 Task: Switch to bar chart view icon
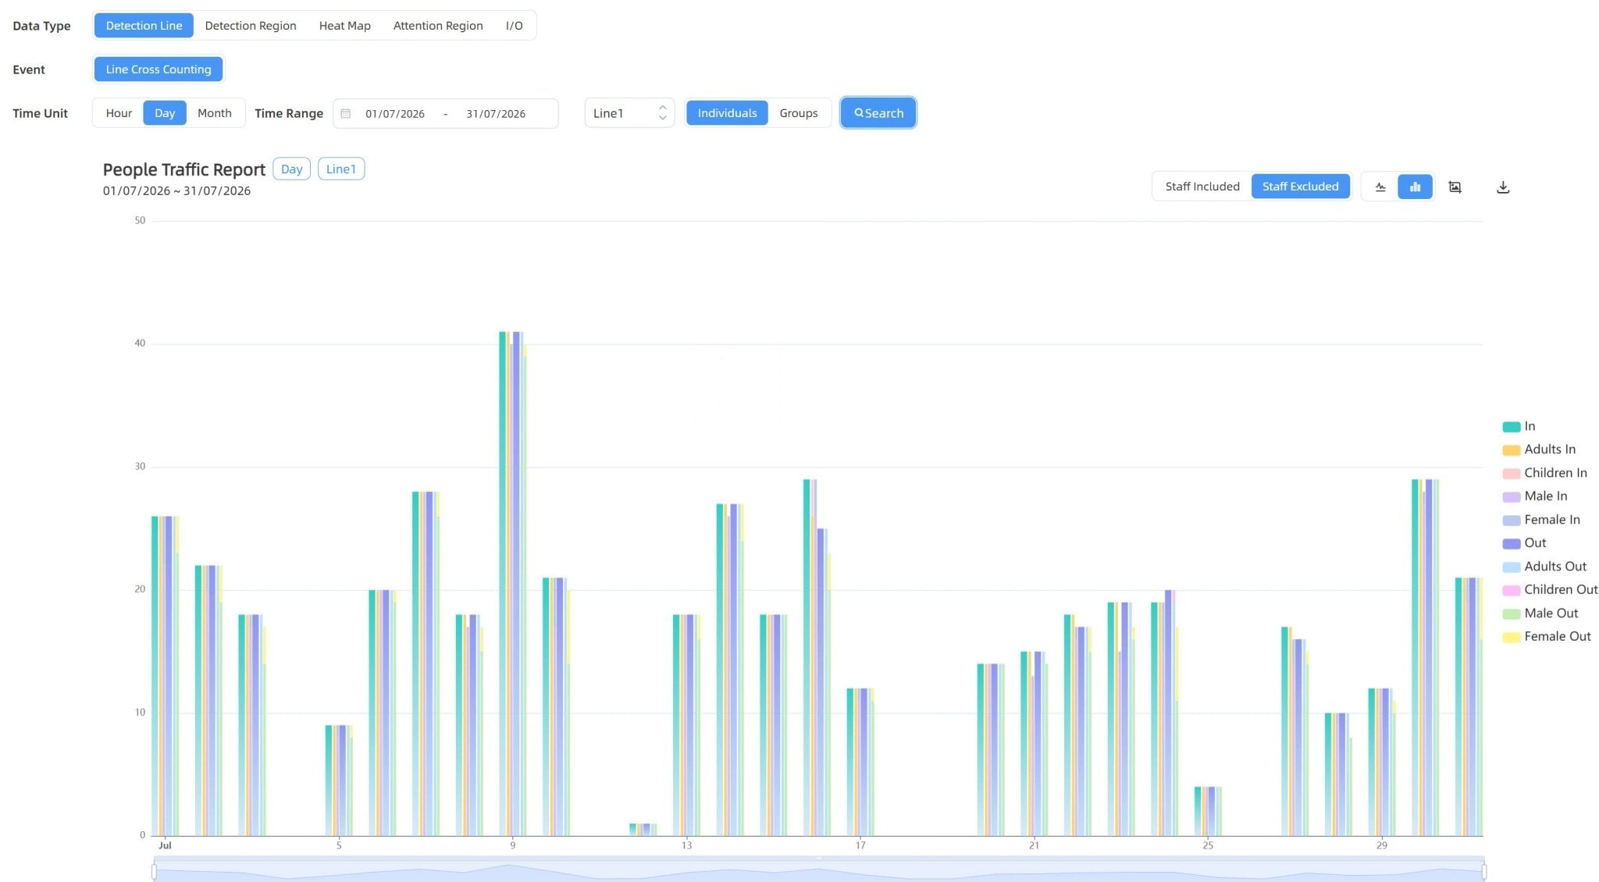point(1415,187)
